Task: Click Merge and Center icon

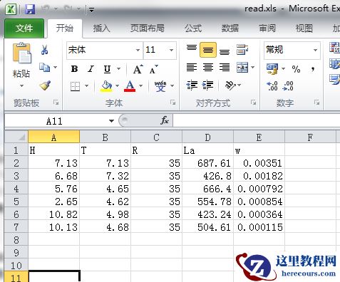Action: 242,68
